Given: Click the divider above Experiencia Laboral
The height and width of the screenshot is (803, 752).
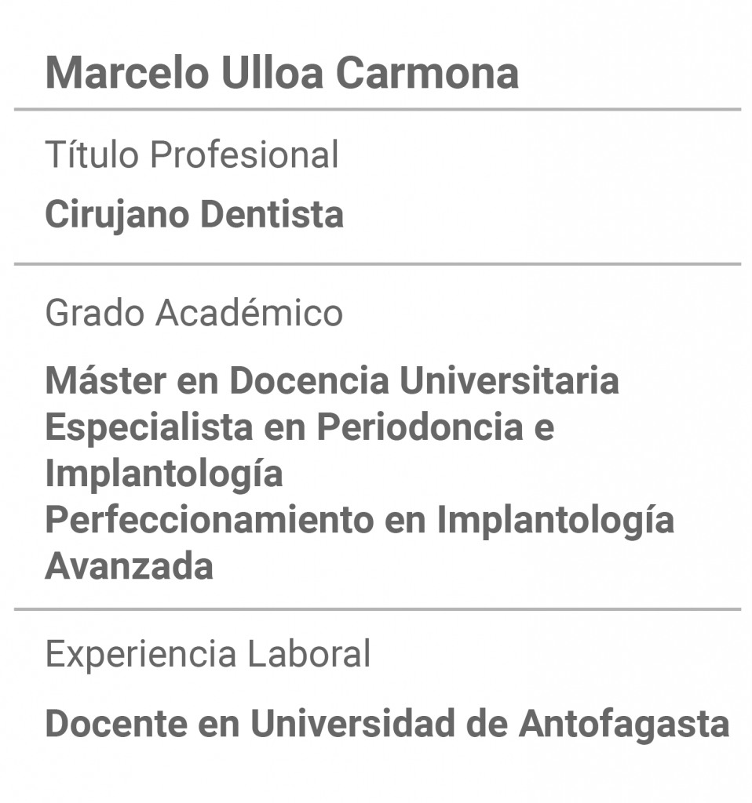Looking at the screenshot, I should coord(378,609).
